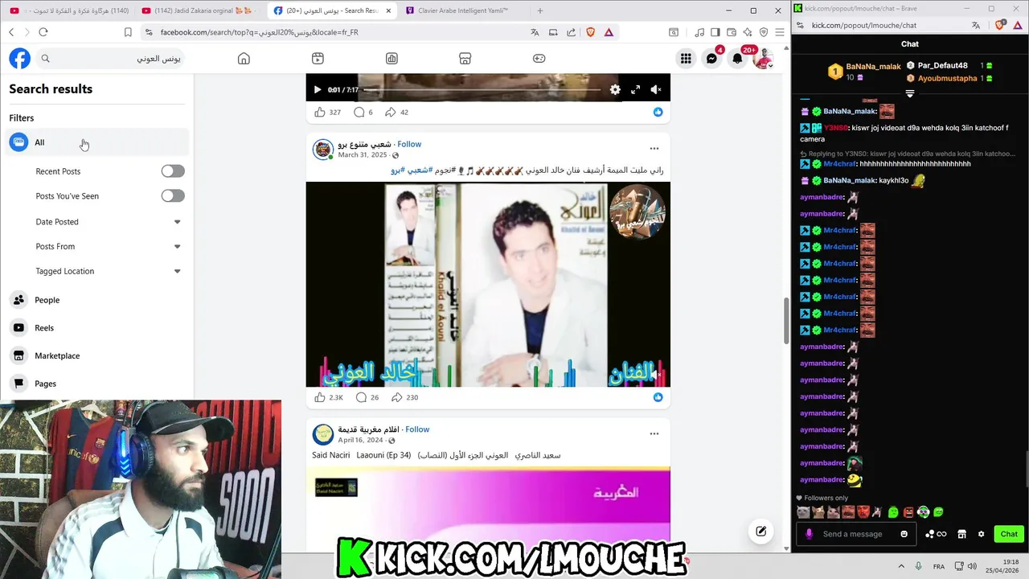Reload the Facebook page
The image size is (1029, 579).
43,32
